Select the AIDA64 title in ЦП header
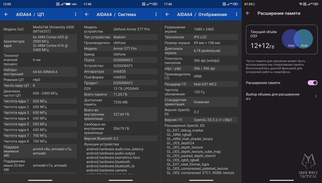Screen dimensions: 322x183 24,14
